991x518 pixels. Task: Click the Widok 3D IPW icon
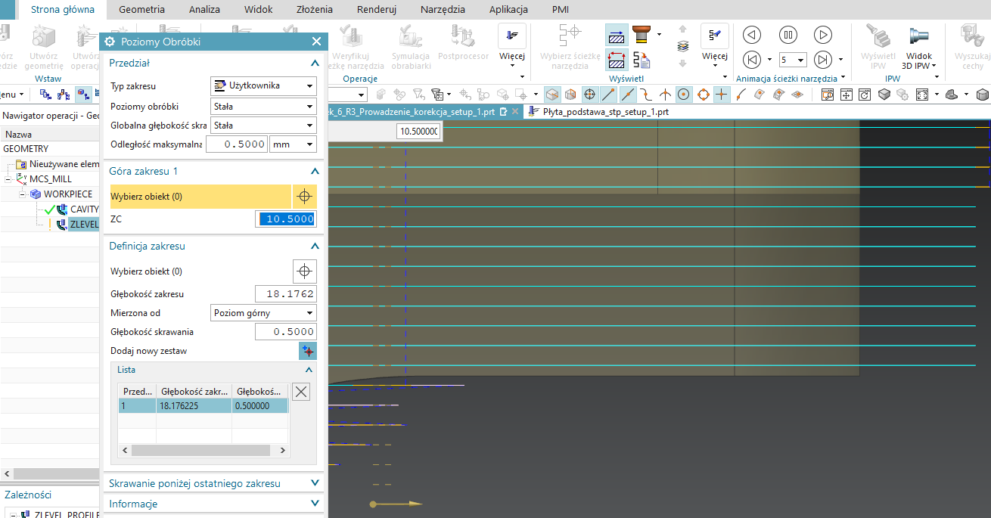click(919, 36)
